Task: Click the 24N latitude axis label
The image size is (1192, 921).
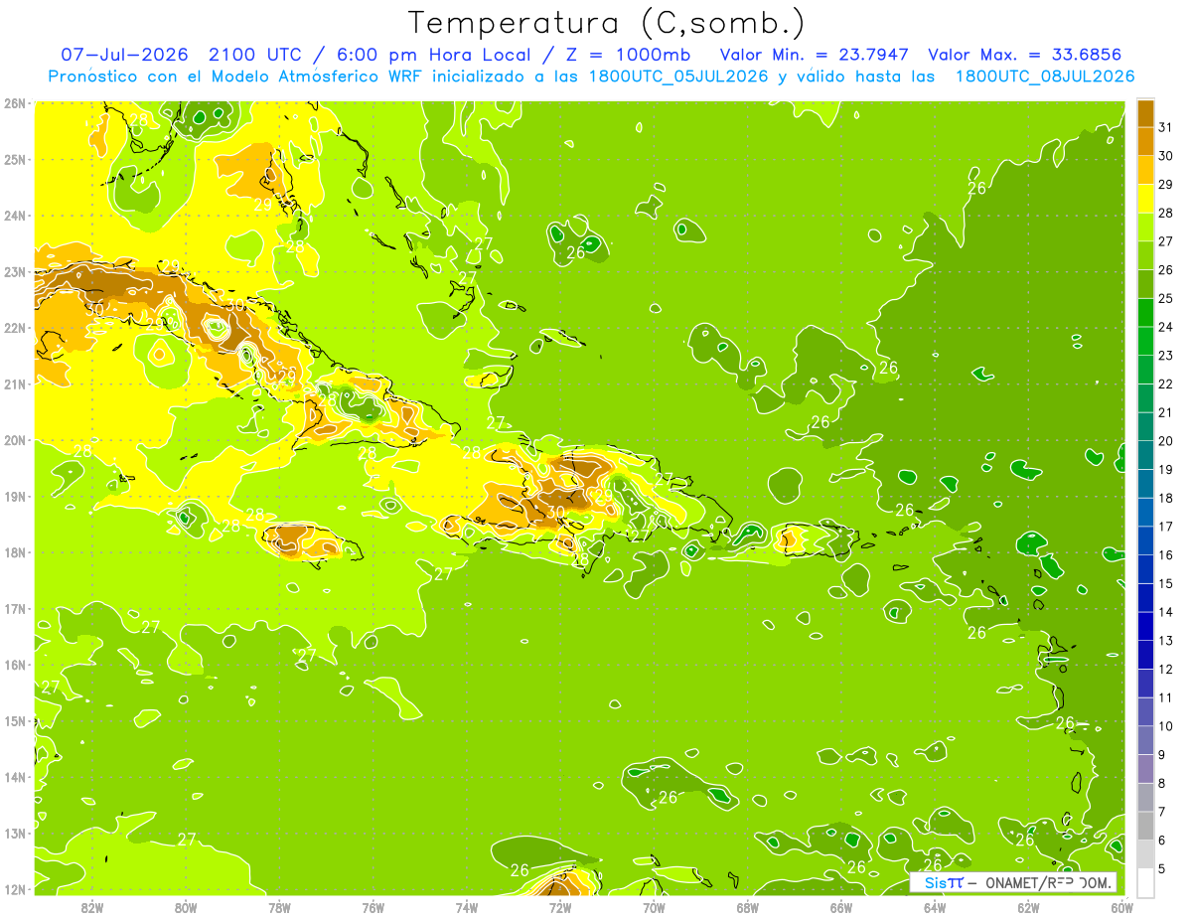Action: coord(15,216)
